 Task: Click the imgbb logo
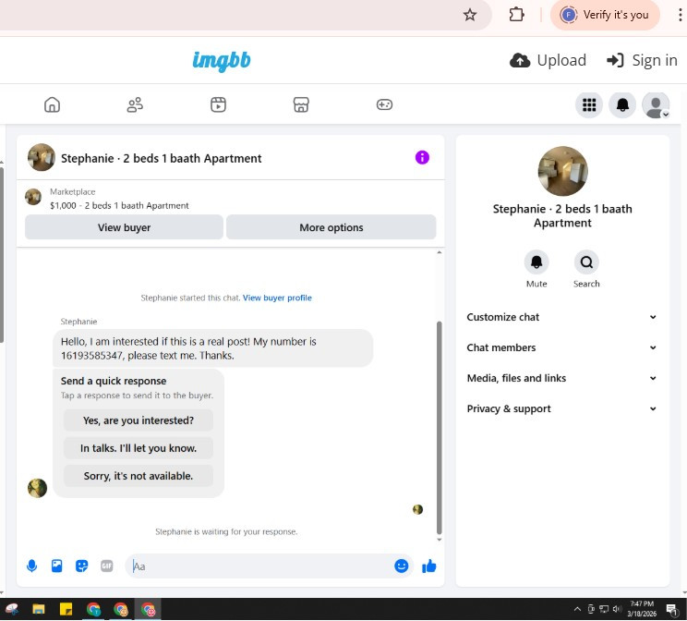tap(222, 60)
